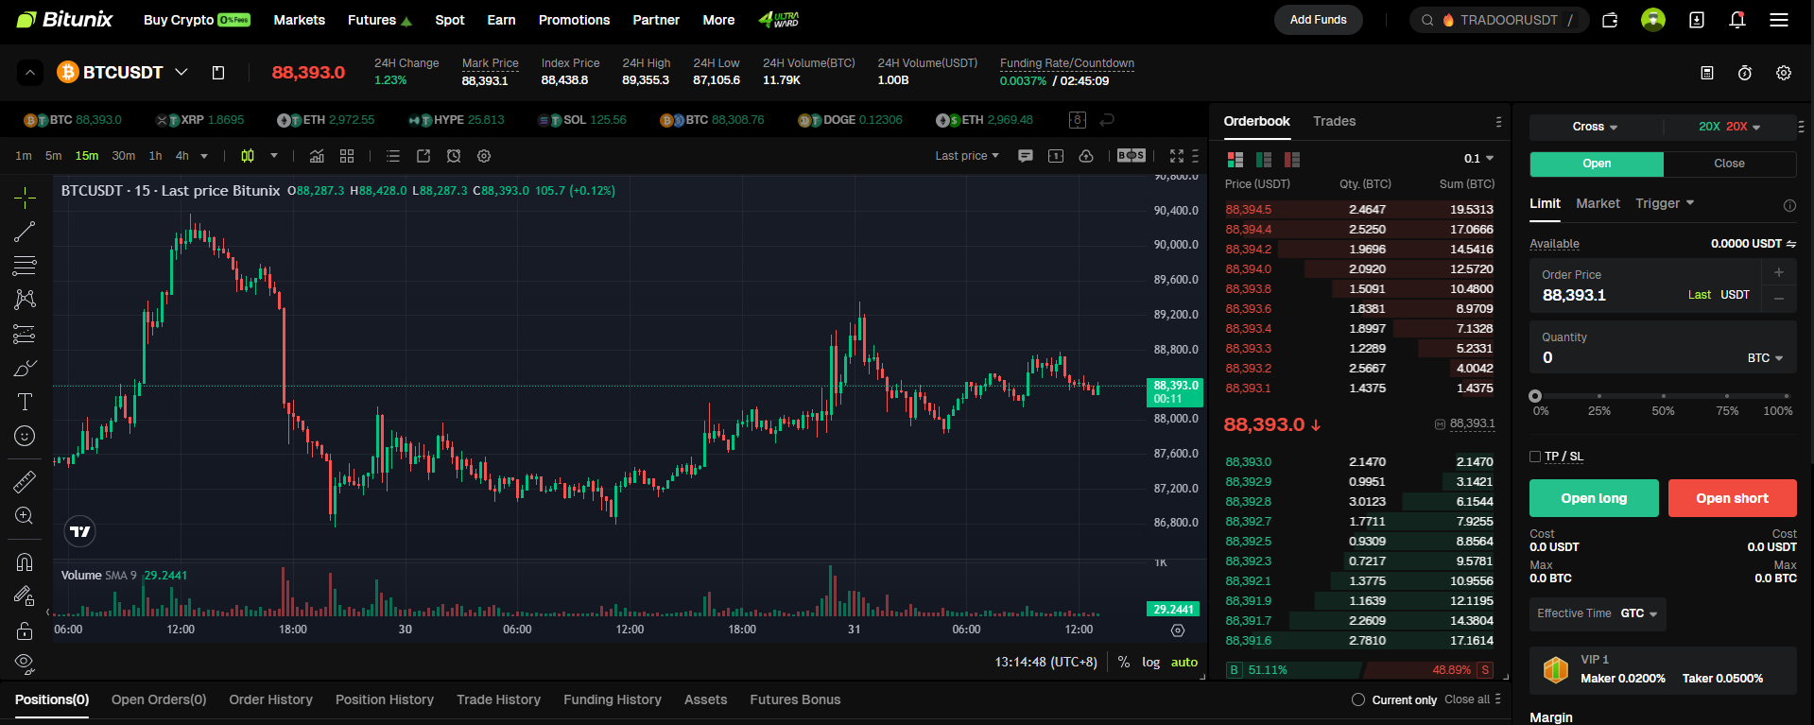This screenshot has height=725, width=1814.
Task: Open the Trigger order type dropdown
Action: pos(1665,203)
